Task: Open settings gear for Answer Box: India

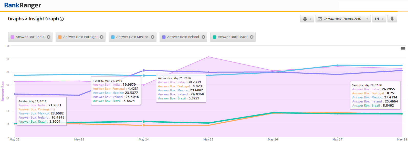Action: pos(49,37)
